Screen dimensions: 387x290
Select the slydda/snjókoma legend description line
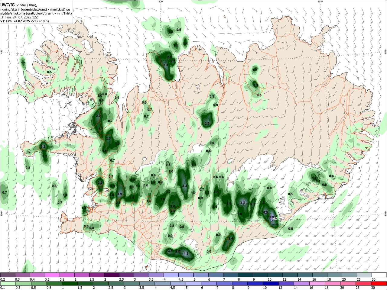36,13
